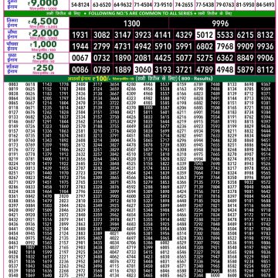Click number 6215 in the ₹2,000 row
278x278 pixels.
[x=245, y=35]
